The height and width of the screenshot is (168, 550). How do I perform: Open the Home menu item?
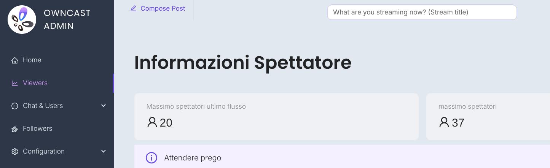[x=32, y=60]
